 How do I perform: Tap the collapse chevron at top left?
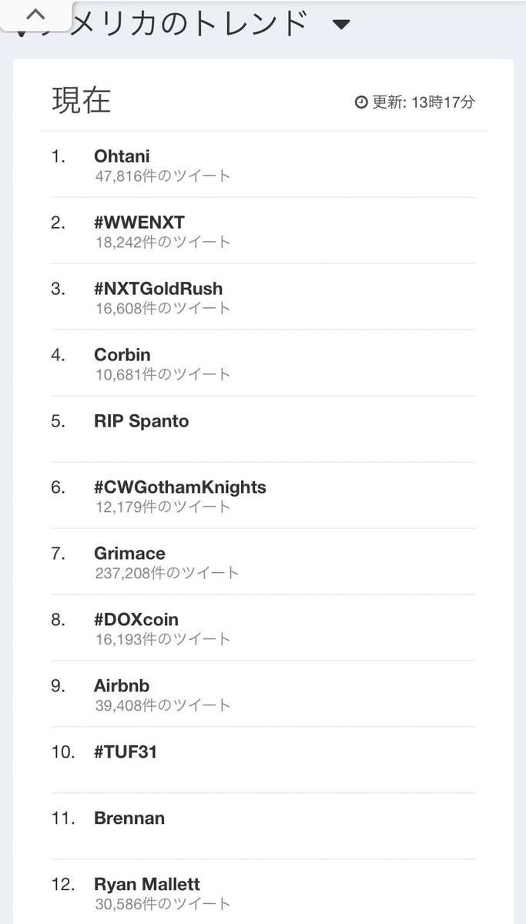pyautogui.click(x=35, y=15)
